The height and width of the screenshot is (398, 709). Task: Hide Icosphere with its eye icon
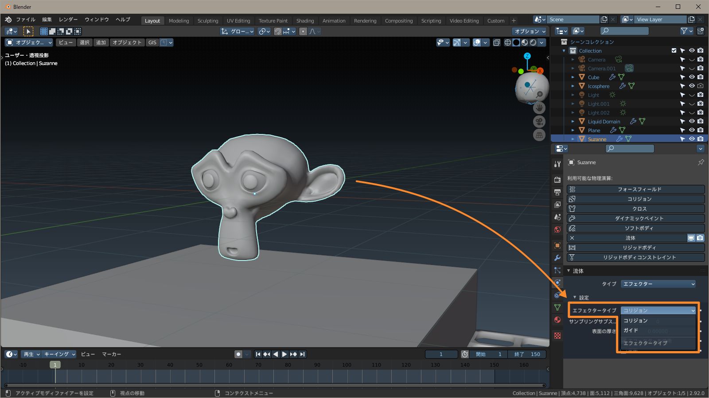tap(692, 86)
